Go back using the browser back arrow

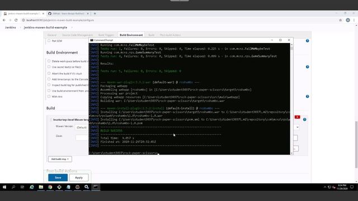pos(4,20)
